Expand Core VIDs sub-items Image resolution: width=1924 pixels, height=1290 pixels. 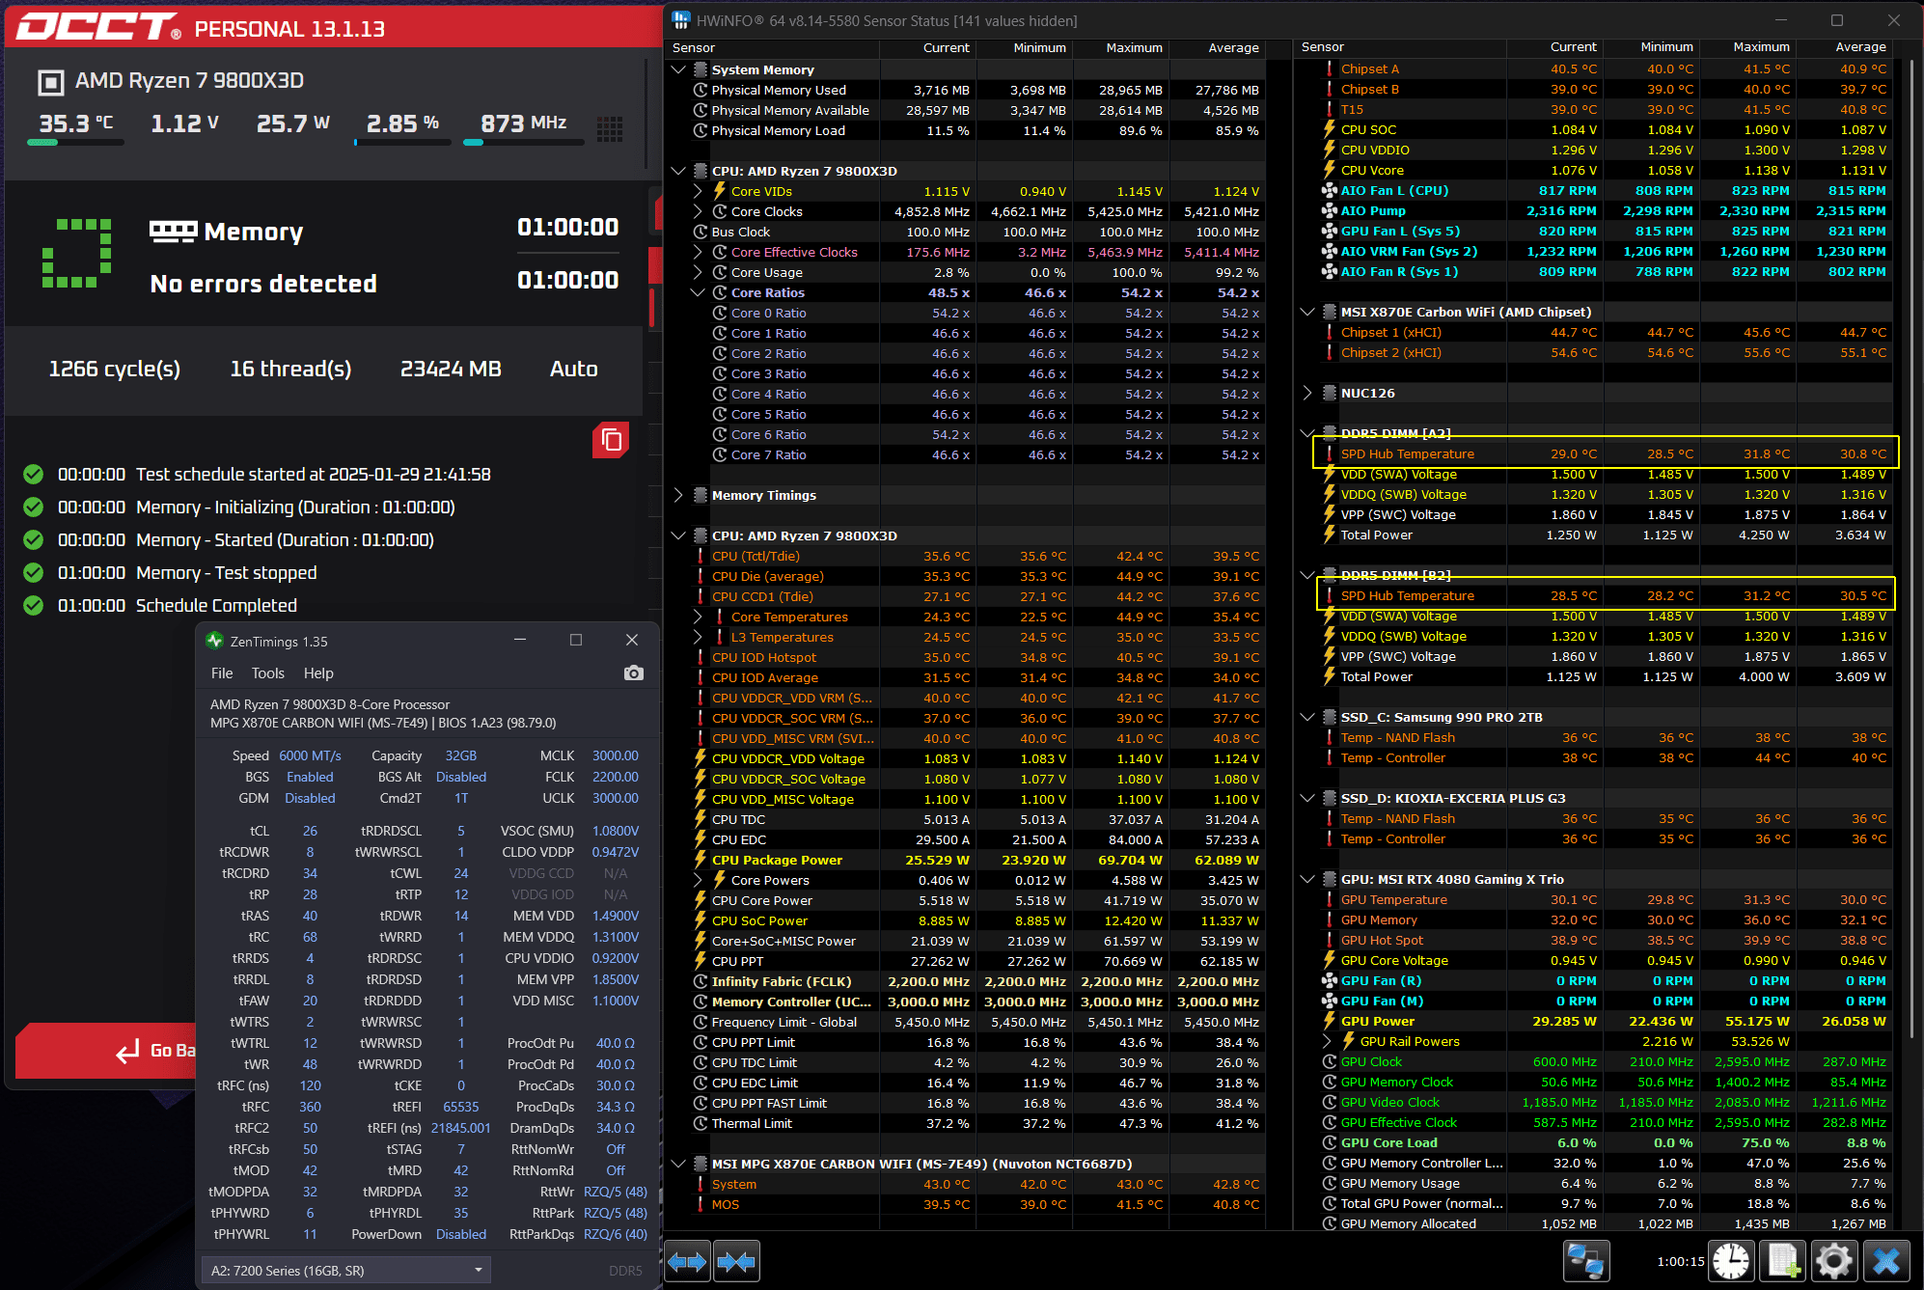pos(698,191)
